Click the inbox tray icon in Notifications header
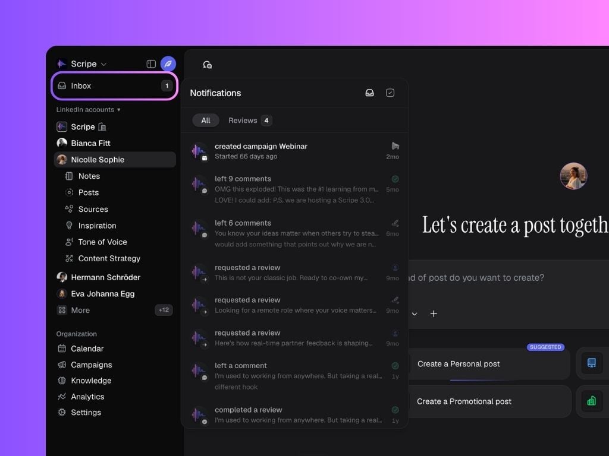The width and height of the screenshot is (609, 456). [x=370, y=93]
